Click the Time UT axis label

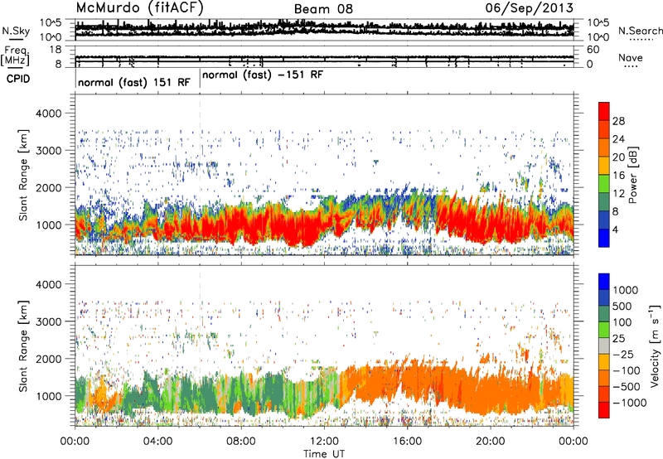point(324,454)
